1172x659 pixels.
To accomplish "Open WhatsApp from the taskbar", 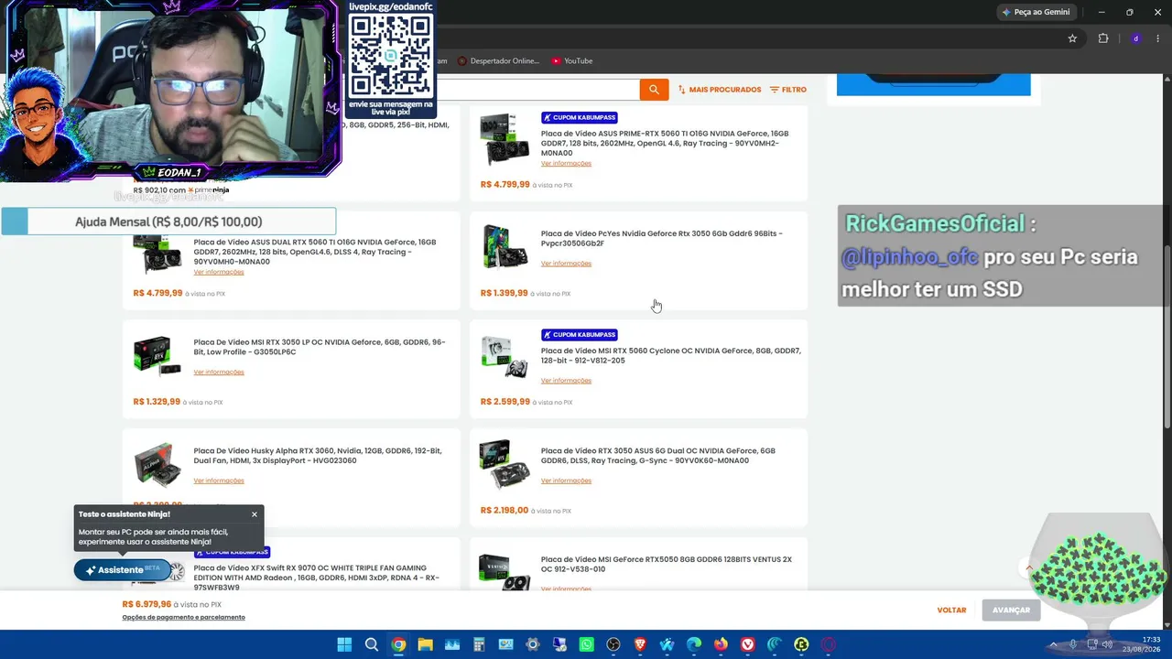I will [x=587, y=644].
